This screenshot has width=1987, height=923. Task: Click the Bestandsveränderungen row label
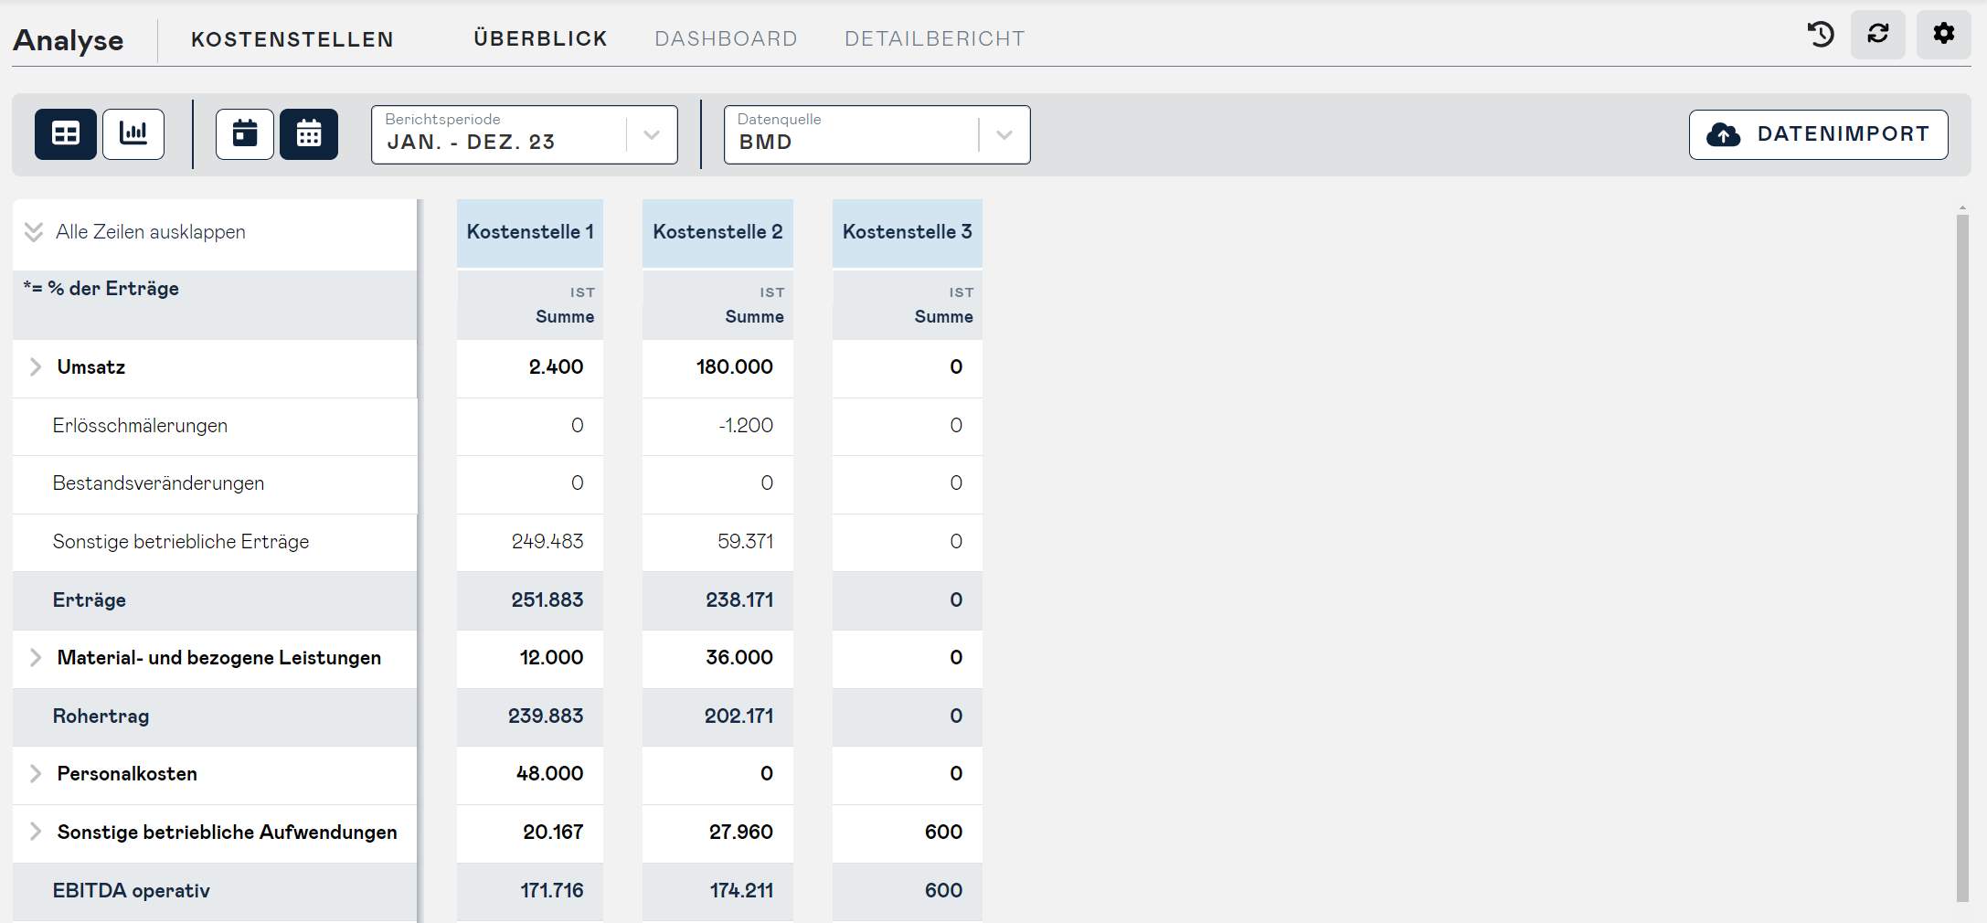158,483
